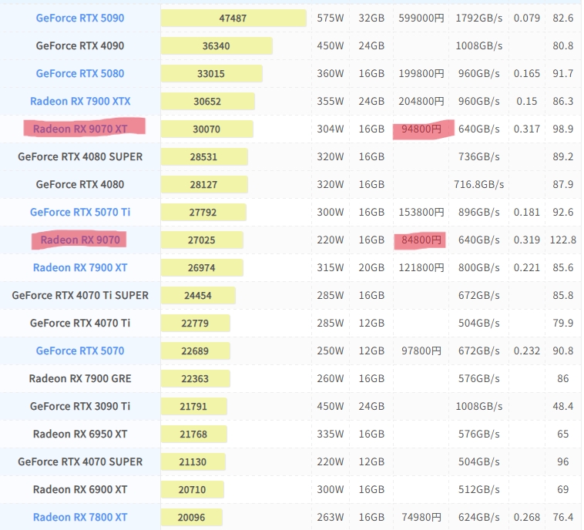Open the GeForce RTX 5070 link

(x=80, y=351)
